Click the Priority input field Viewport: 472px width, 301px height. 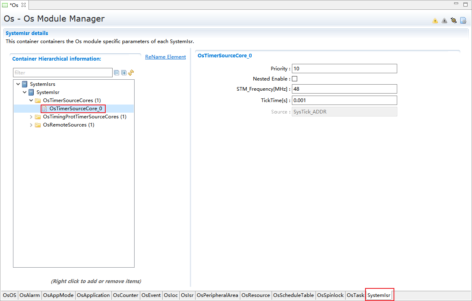(x=344, y=69)
